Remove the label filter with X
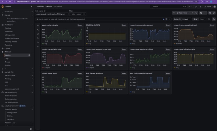Image resolution: width=217 pixels, height=131 pixels. pos(84,14)
